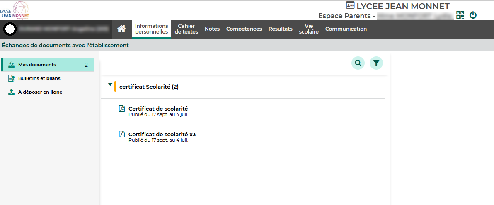Open the Communication menu
494x205 pixels.
point(346,29)
